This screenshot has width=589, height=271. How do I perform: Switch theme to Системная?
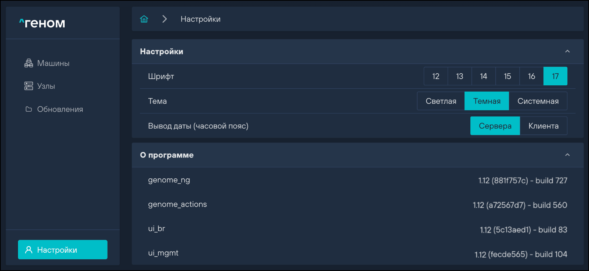coord(538,101)
